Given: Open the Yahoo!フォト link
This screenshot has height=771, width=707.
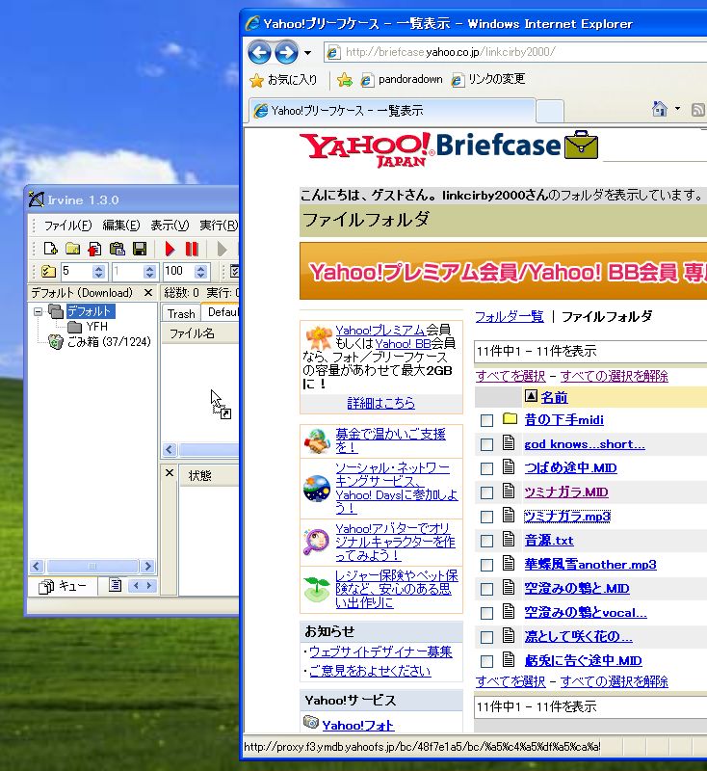Looking at the screenshot, I should point(358,725).
